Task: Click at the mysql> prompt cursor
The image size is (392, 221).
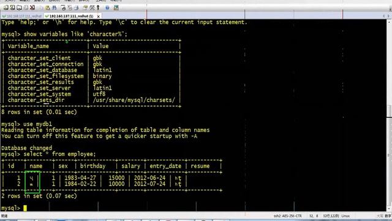Action: tap(25, 208)
